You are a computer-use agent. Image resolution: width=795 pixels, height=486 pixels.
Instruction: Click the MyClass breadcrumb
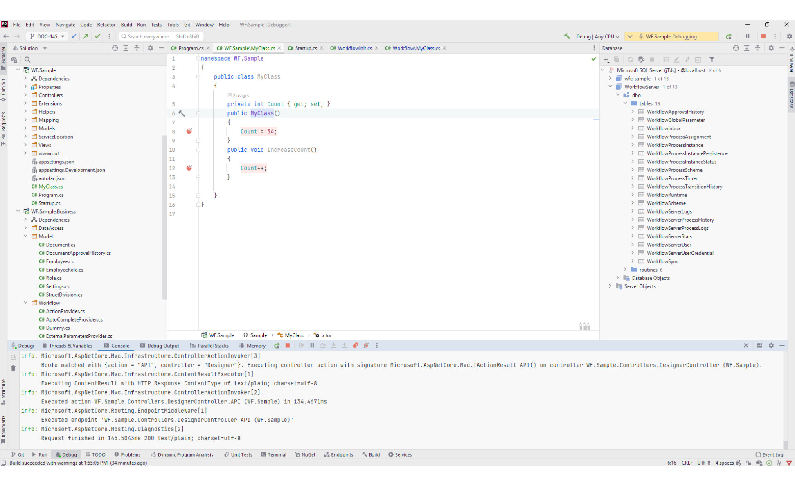pyautogui.click(x=291, y=335)
